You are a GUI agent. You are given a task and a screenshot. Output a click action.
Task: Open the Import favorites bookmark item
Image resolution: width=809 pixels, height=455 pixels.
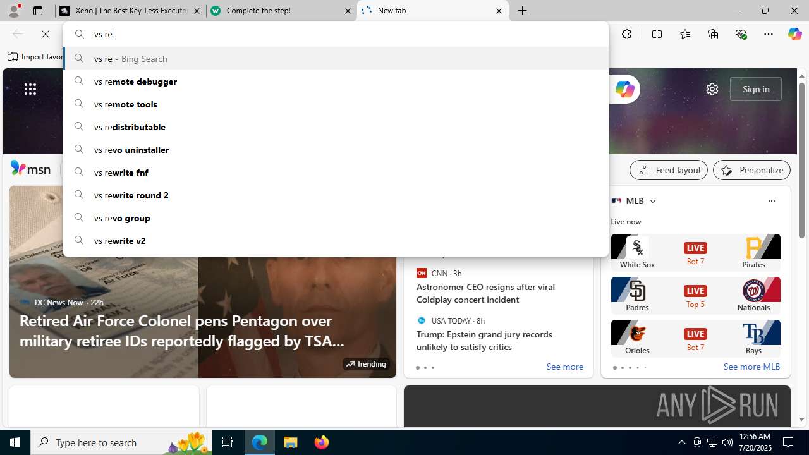[x=35, y=57]
